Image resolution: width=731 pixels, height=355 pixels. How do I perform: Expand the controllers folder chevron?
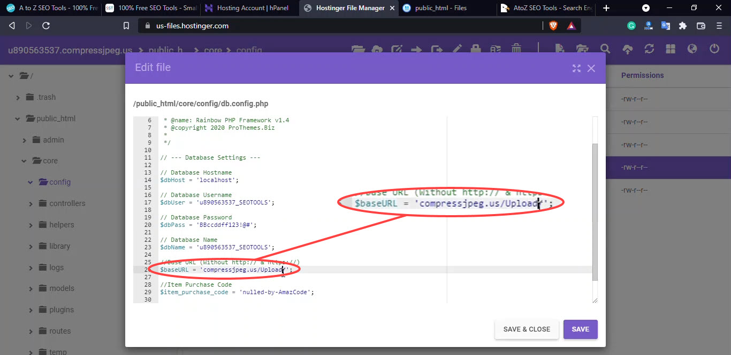pos(31,203)
